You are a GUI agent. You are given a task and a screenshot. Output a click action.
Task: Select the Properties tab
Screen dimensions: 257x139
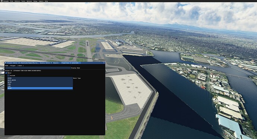click(x=70, y=63)
